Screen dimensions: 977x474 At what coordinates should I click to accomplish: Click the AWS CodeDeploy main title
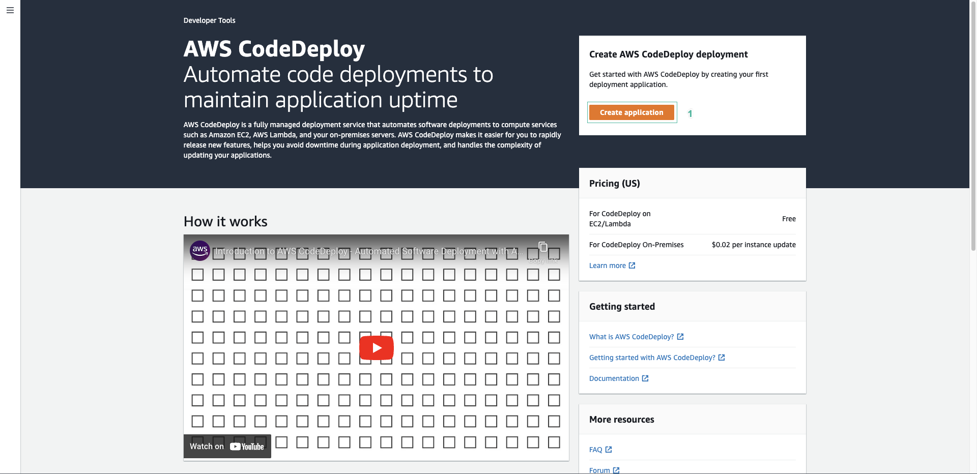point(274,49)
